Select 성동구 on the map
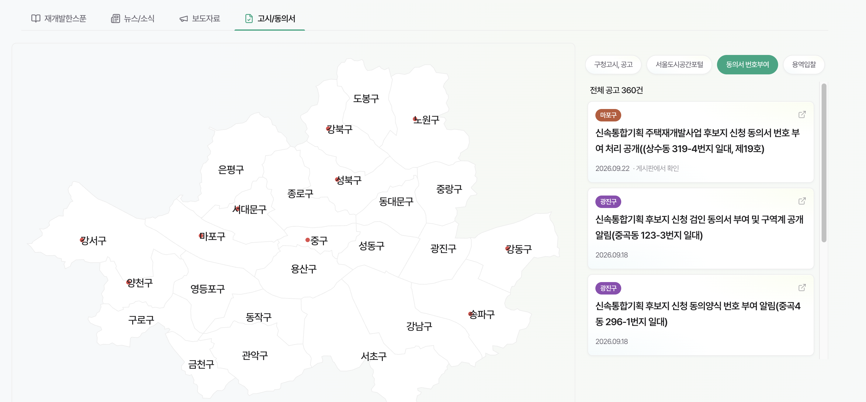This screenshot has height=402, width=866. (372, 246)
